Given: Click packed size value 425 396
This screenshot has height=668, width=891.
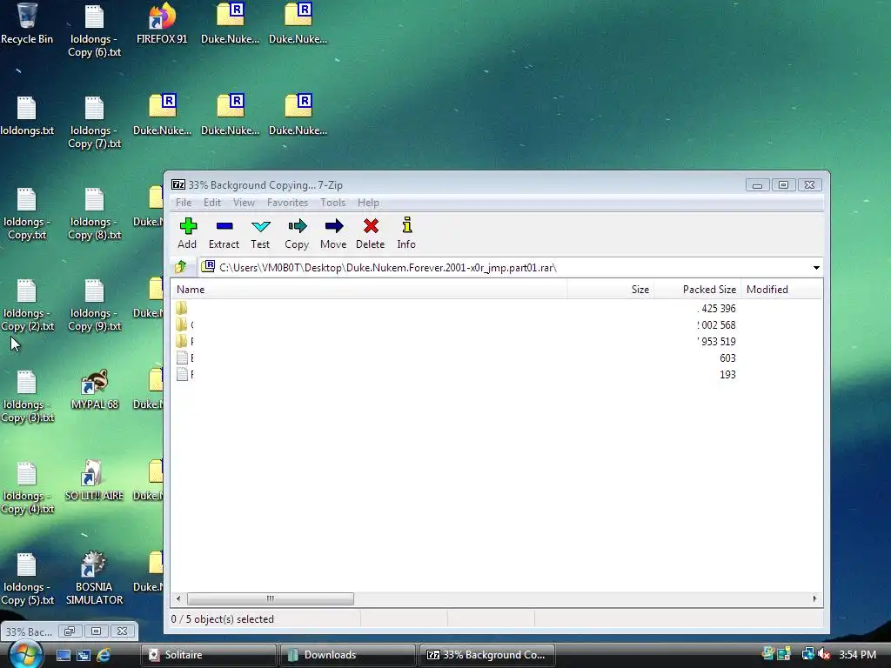Looking at the screenshot, I should click(717, 309).
